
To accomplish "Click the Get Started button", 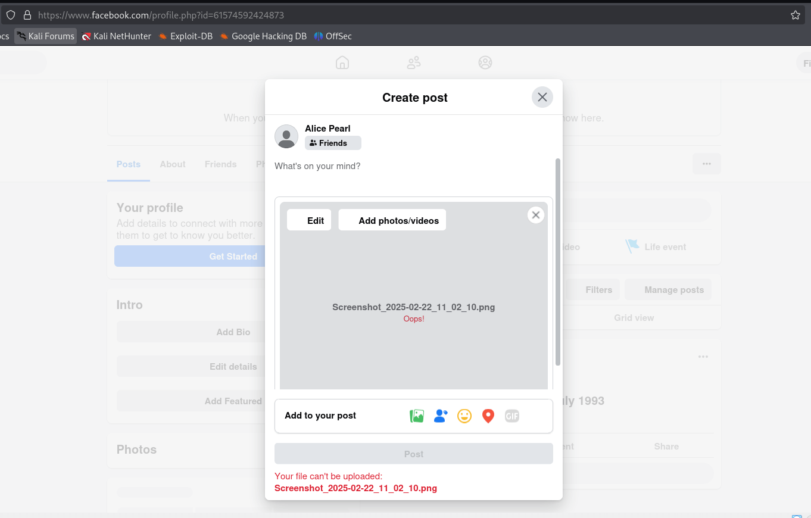I will [x=189, y=256].
